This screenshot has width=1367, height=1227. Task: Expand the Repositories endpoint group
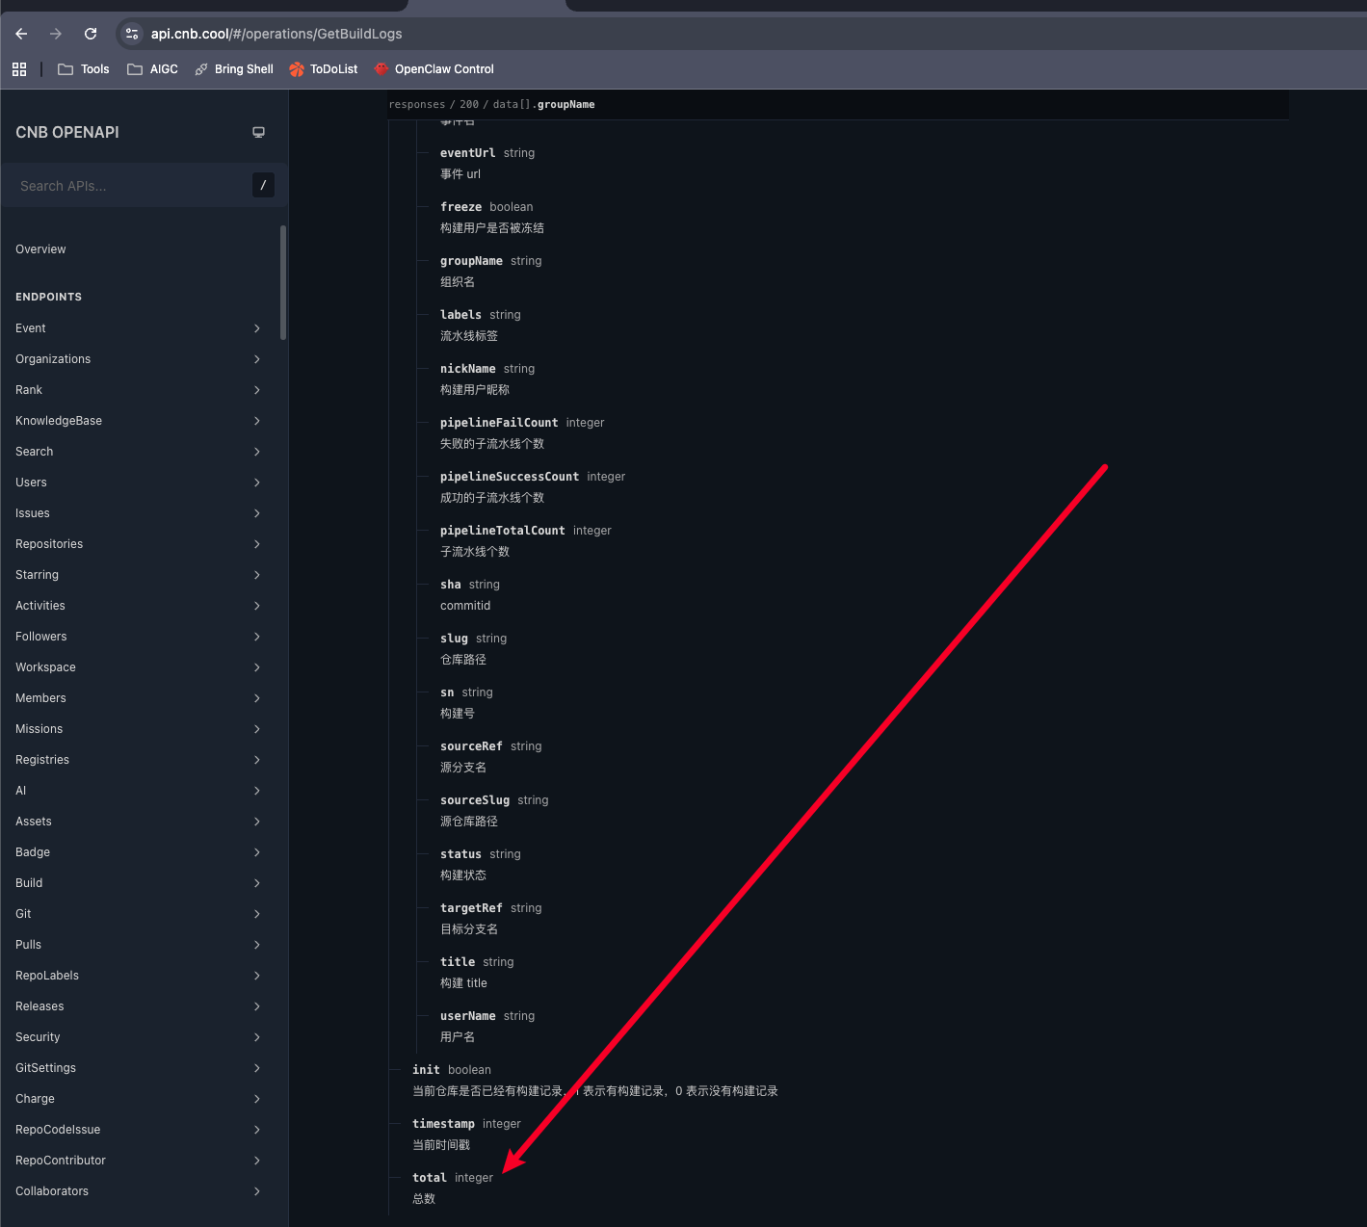tap(138, 544)
